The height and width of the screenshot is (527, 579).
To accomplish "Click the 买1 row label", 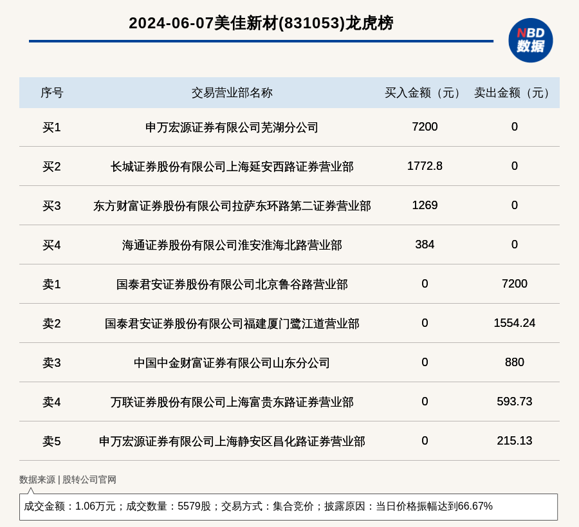I will 51,127.
